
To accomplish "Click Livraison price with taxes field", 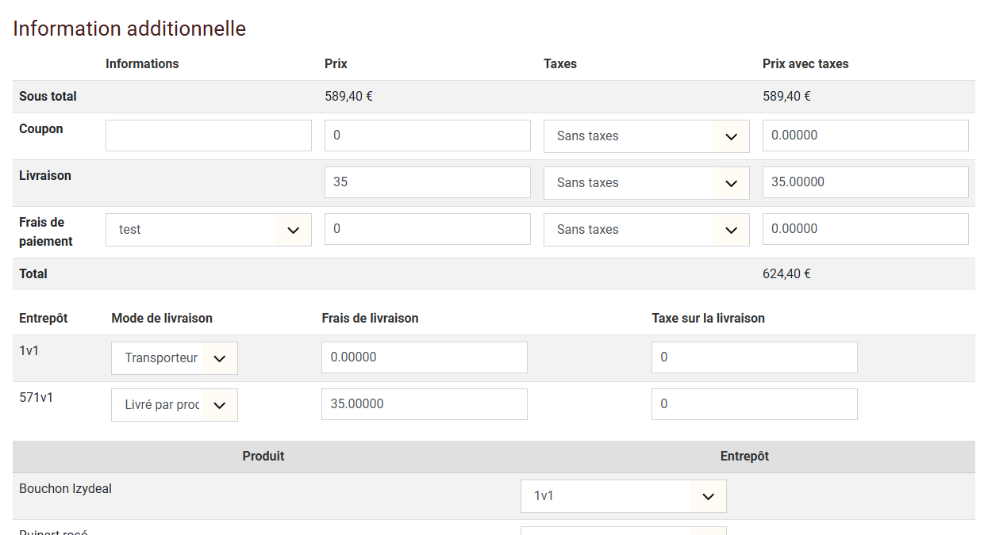I will 865,182.
